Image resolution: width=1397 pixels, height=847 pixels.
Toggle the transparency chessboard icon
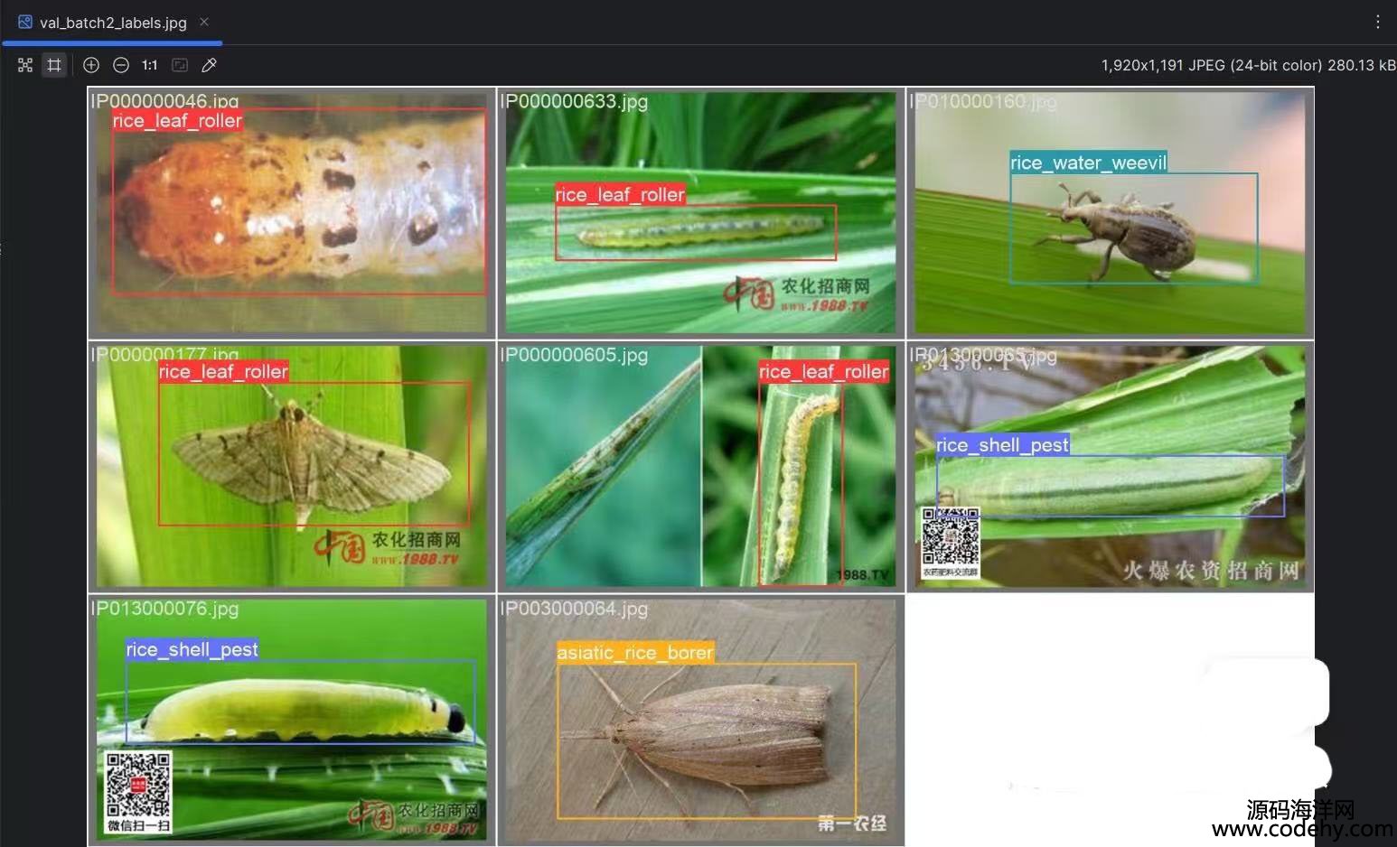pyautogui.click(x=25, y=65)
